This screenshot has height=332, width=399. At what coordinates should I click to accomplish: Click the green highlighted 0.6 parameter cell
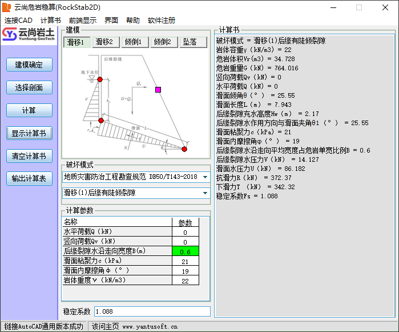pos(185,251)
